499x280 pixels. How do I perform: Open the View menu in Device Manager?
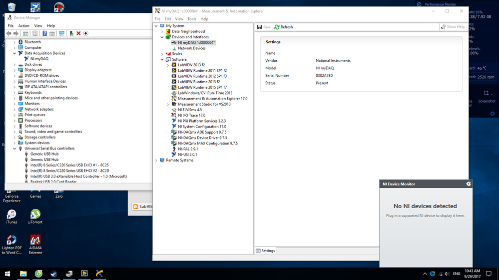click(x=38, y=26)
